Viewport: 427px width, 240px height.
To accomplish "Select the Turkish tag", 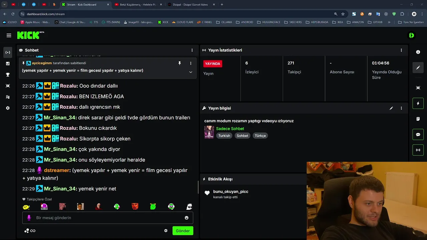I will pyautogui.click(x=224, y=136).
